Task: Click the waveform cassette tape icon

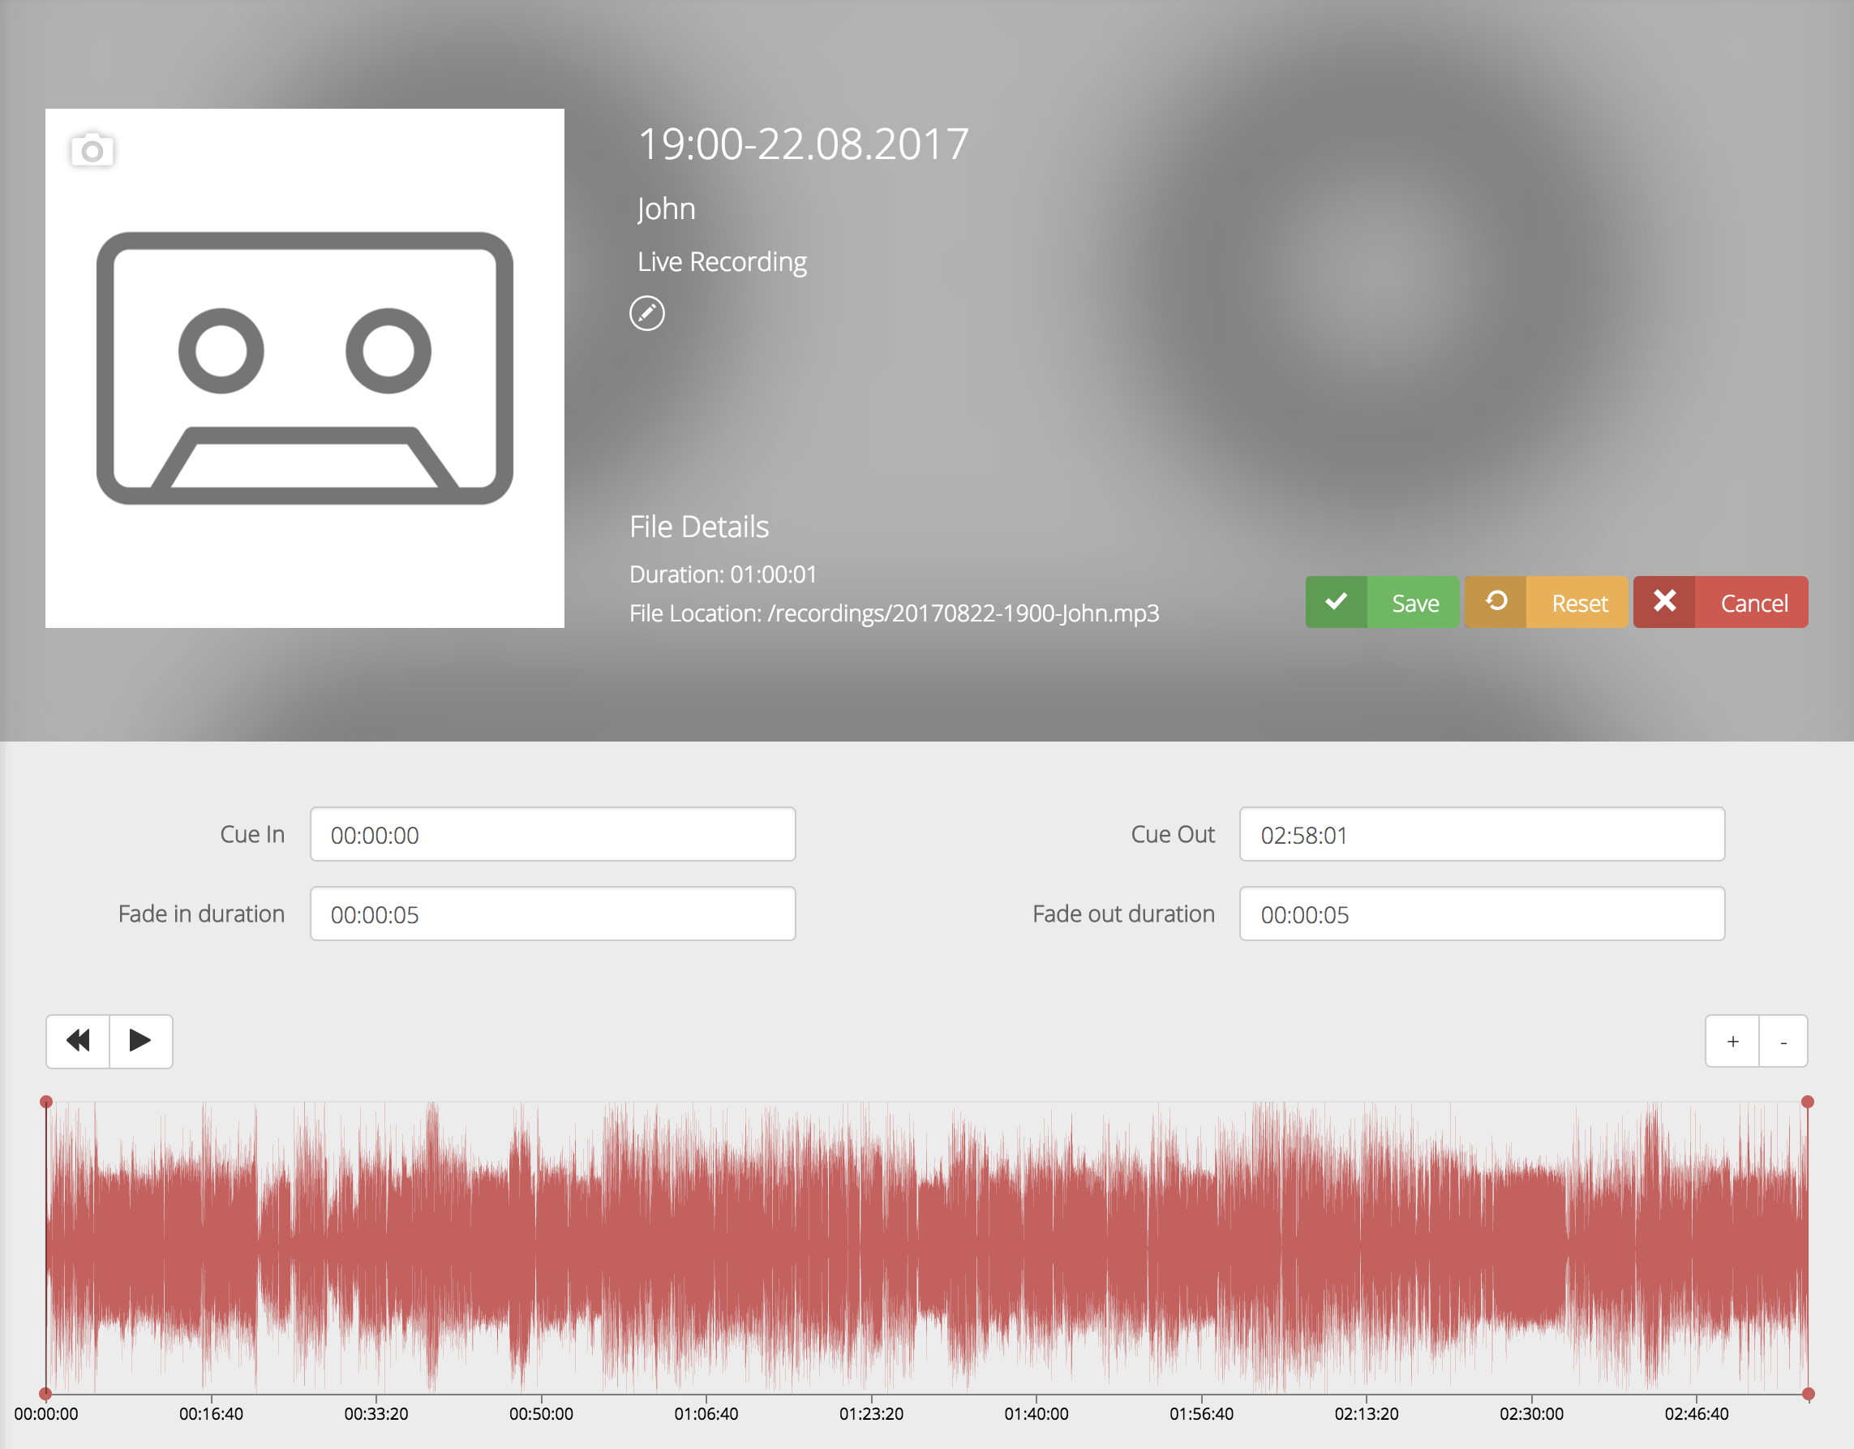Action: click(x=307, y=366)
